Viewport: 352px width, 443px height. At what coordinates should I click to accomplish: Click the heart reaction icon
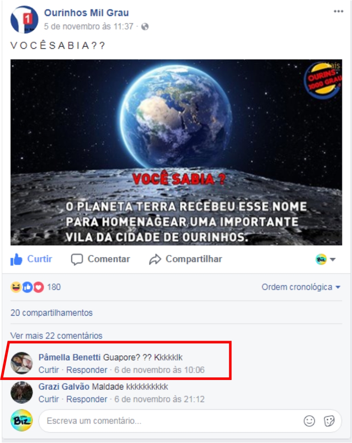tap(39, 287)
